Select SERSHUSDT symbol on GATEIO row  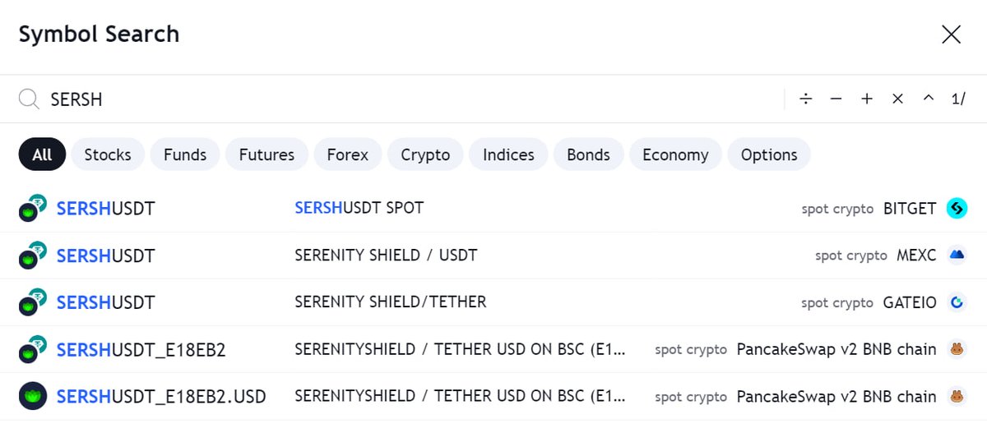point(105,302)
